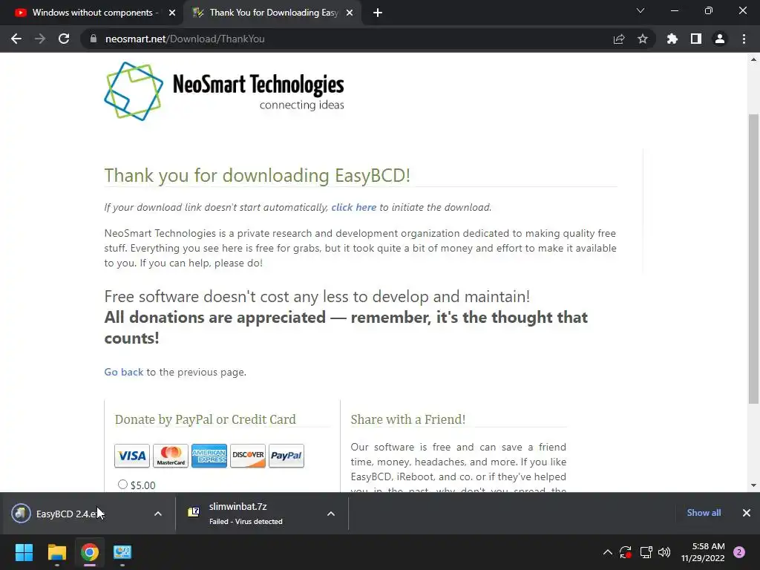Open the Chrome profile avatar
The image size is (760, 570).
720,39
